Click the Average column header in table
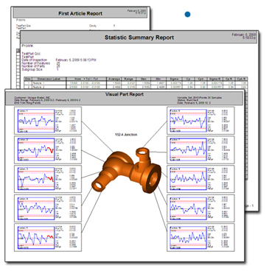 (114, 79)
